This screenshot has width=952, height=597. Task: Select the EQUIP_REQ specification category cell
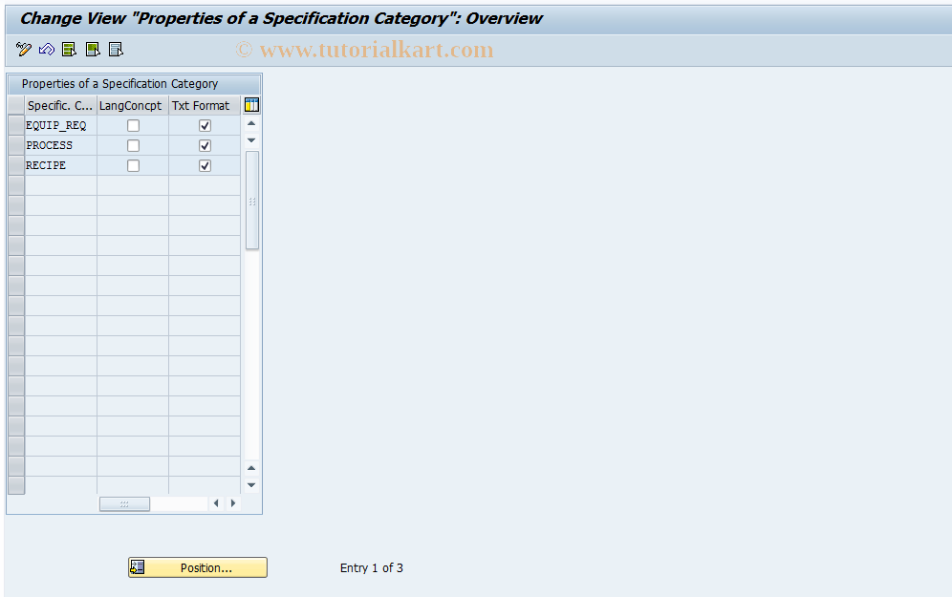[x=61, y=125]
